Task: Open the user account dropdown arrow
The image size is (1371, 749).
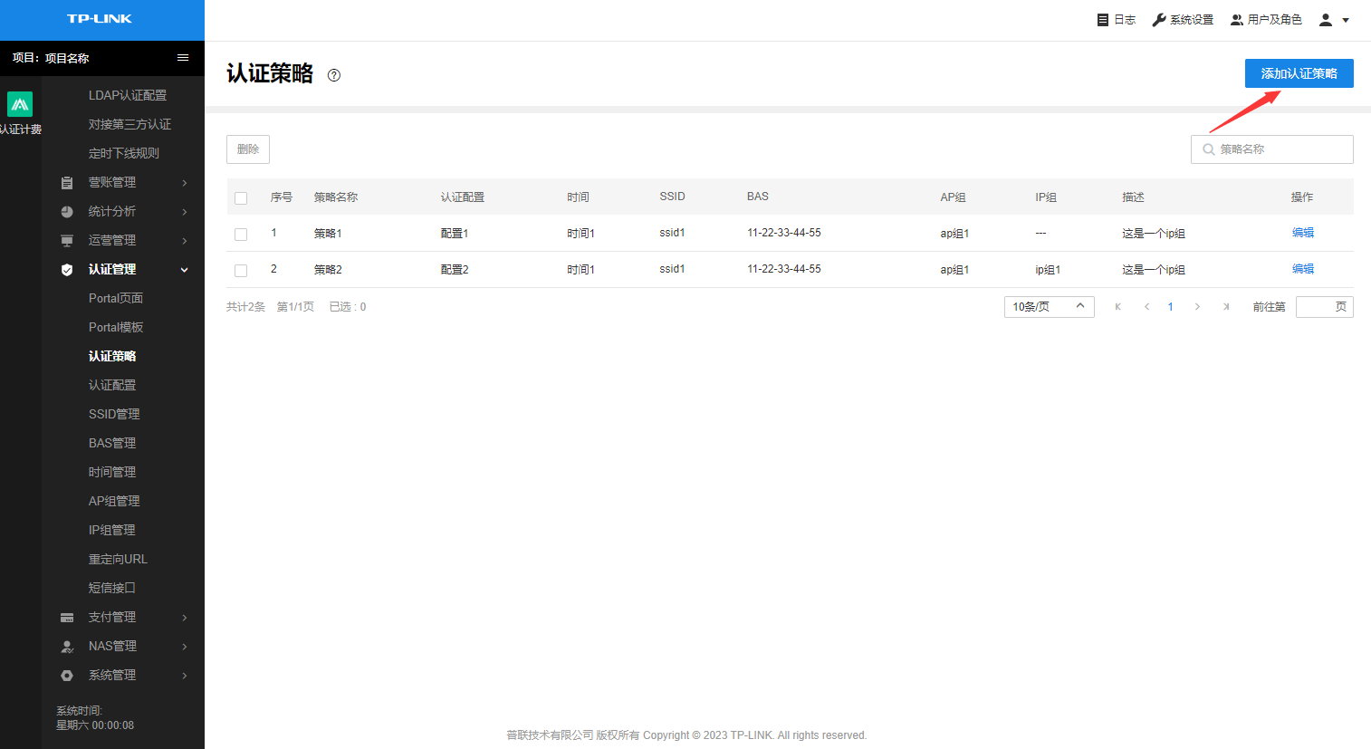Action: pos(1346,20)
